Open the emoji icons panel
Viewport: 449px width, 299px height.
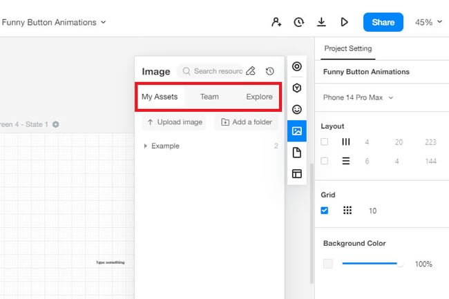[x=297, y=109]
